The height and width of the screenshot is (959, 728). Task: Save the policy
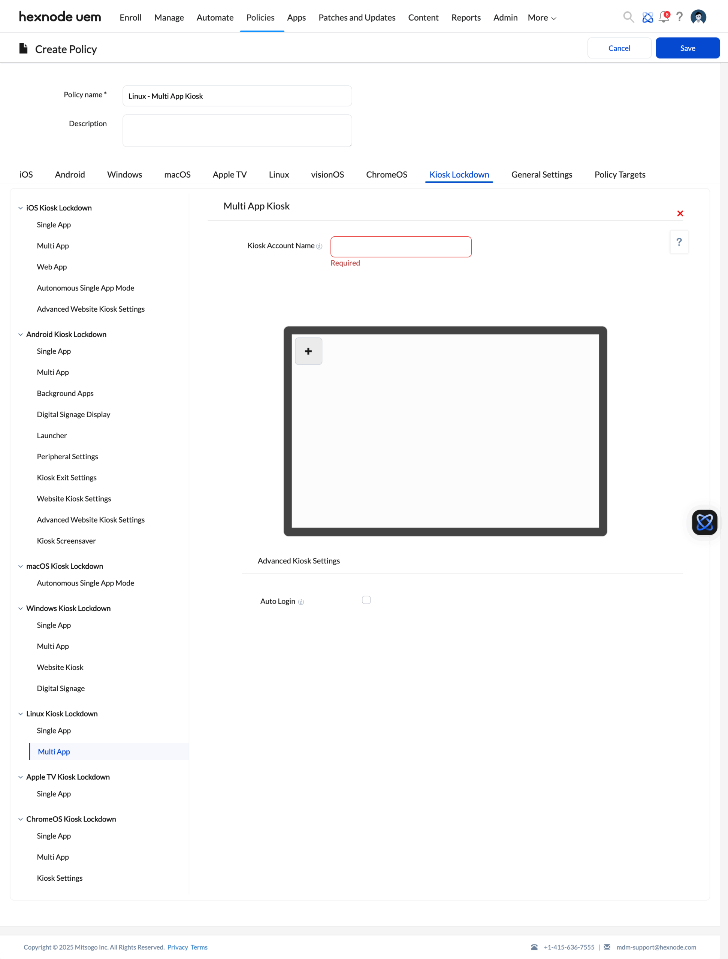coord(687,48)
